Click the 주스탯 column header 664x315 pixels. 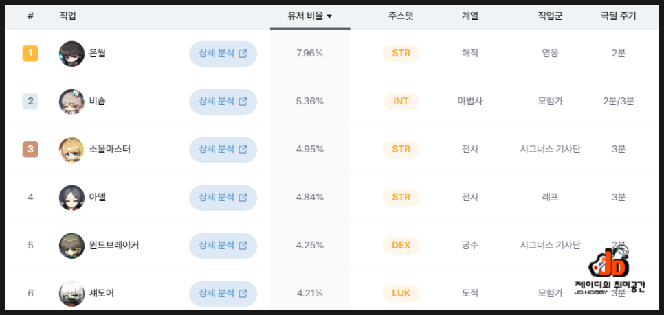pos(401,16)
